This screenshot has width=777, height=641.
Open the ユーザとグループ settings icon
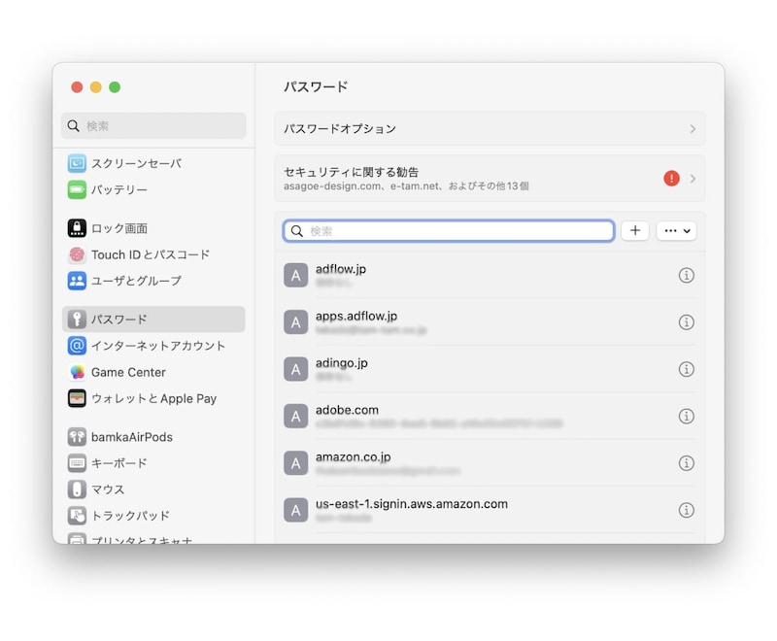click(x=79, y=281)
